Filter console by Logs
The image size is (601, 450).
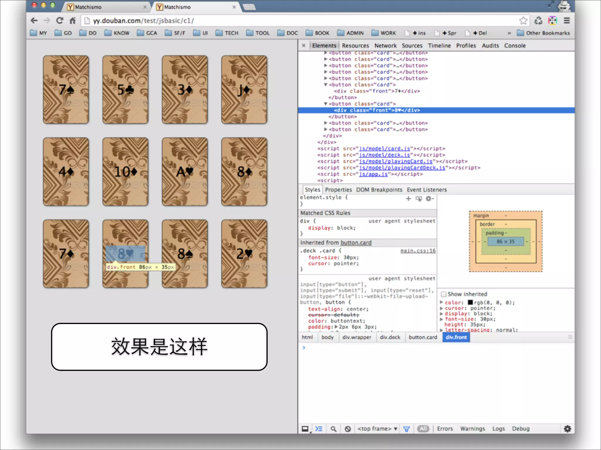point(499,429)
